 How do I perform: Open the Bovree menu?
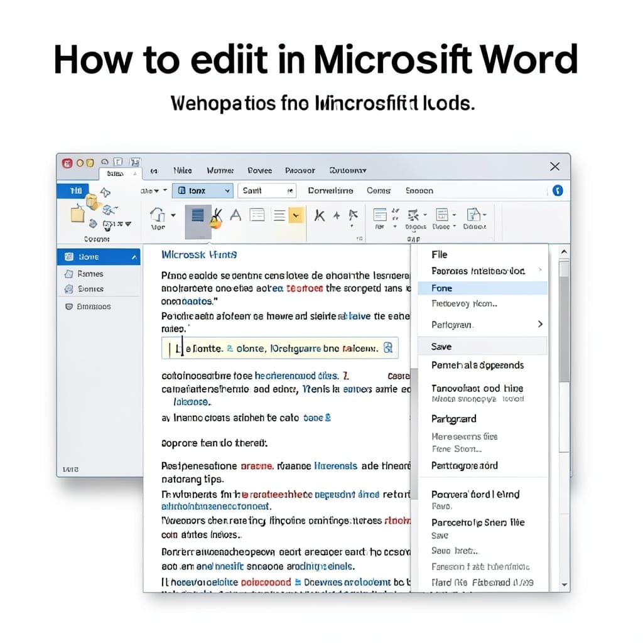(x=259, y=170)
